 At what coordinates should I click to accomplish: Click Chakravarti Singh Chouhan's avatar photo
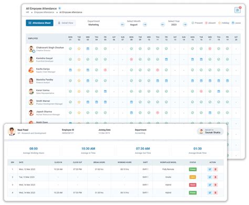pos(32,48)
